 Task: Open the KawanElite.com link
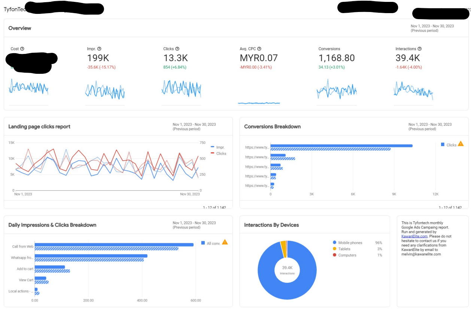coord(414,236)
